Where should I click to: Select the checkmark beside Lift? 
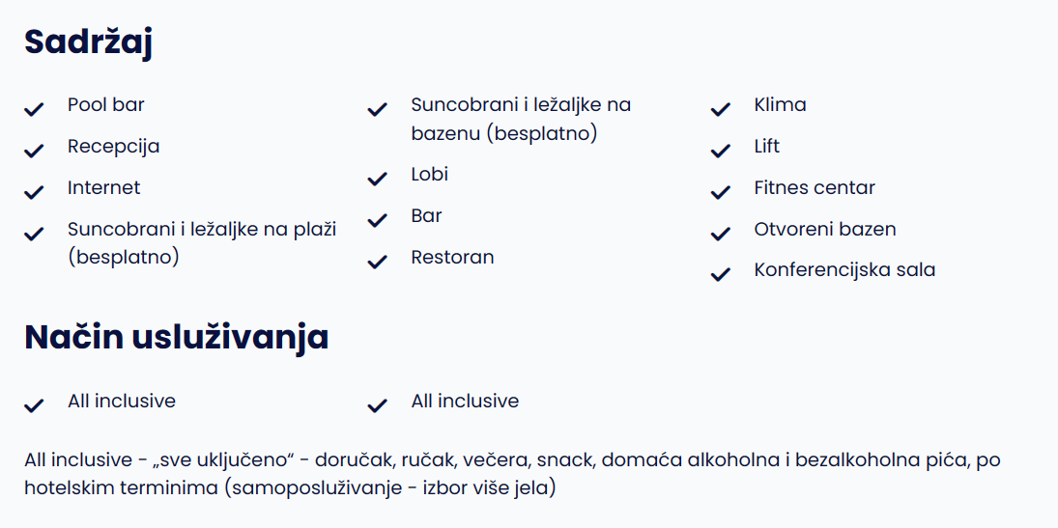721,151
